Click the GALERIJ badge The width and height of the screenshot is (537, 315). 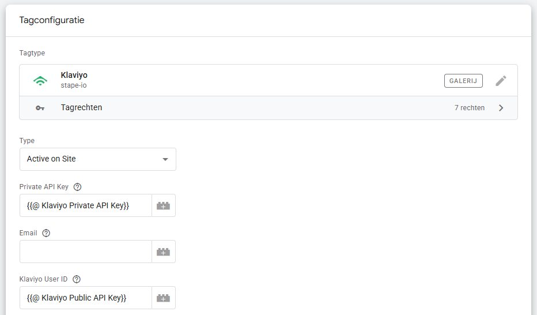tap(463, 81)
